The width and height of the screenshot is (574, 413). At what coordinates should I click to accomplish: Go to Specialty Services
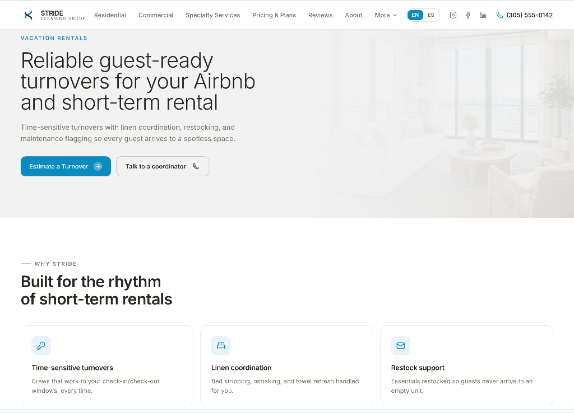(x=212, y=15)
